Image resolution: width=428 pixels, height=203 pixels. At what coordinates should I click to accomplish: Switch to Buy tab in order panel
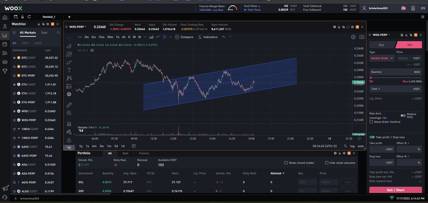(381, 45)
